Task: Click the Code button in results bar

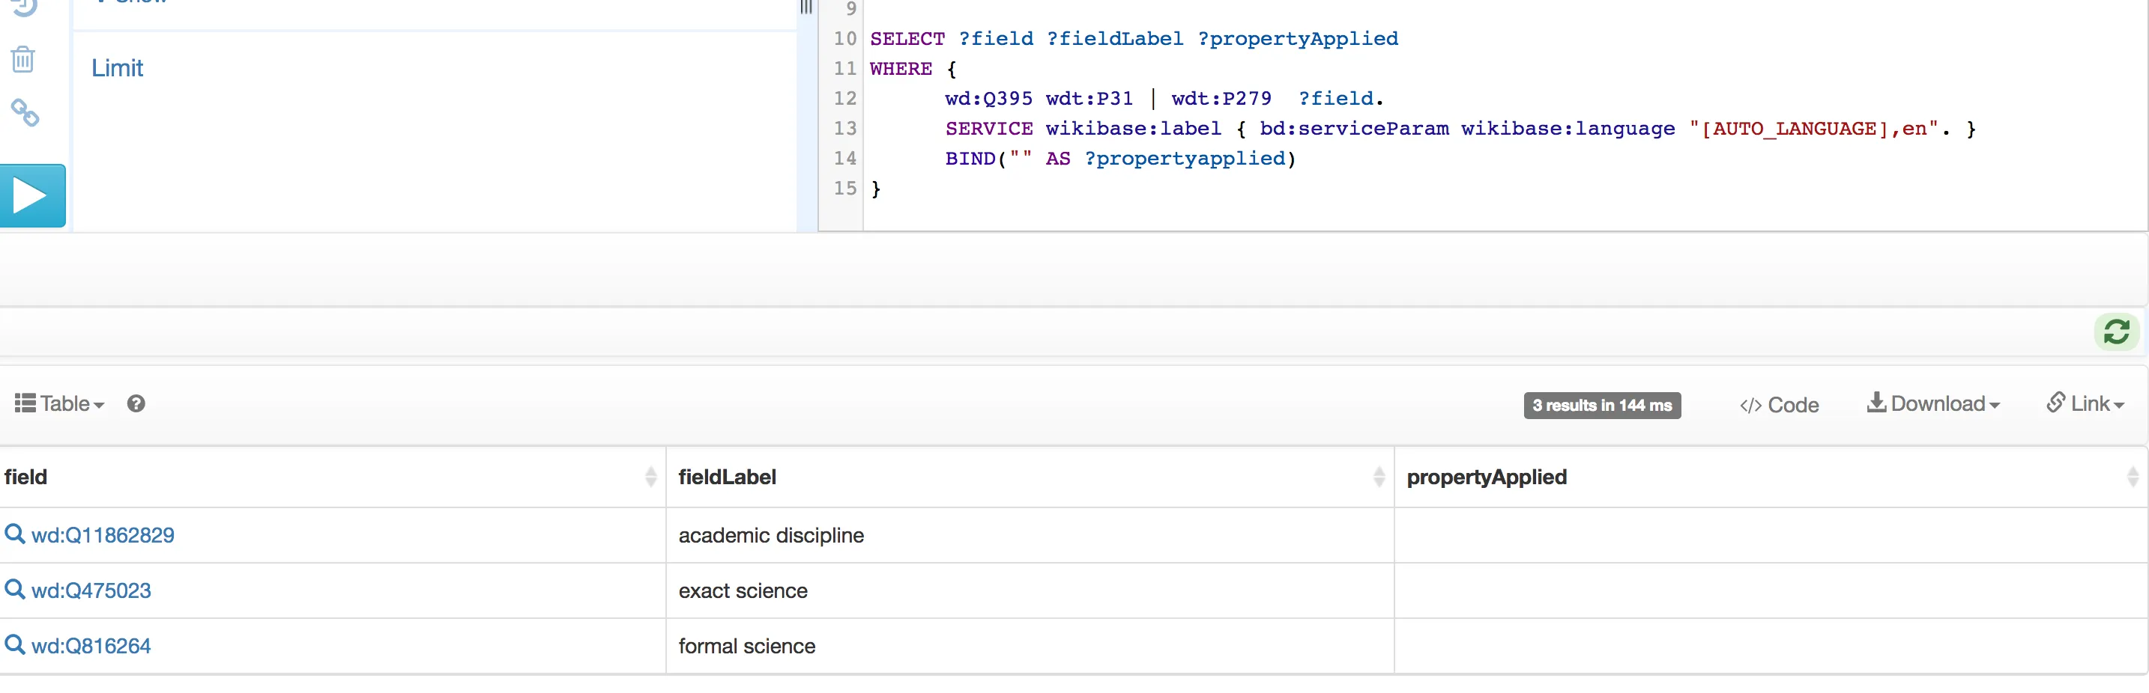Action: [x=1780, y=405]
